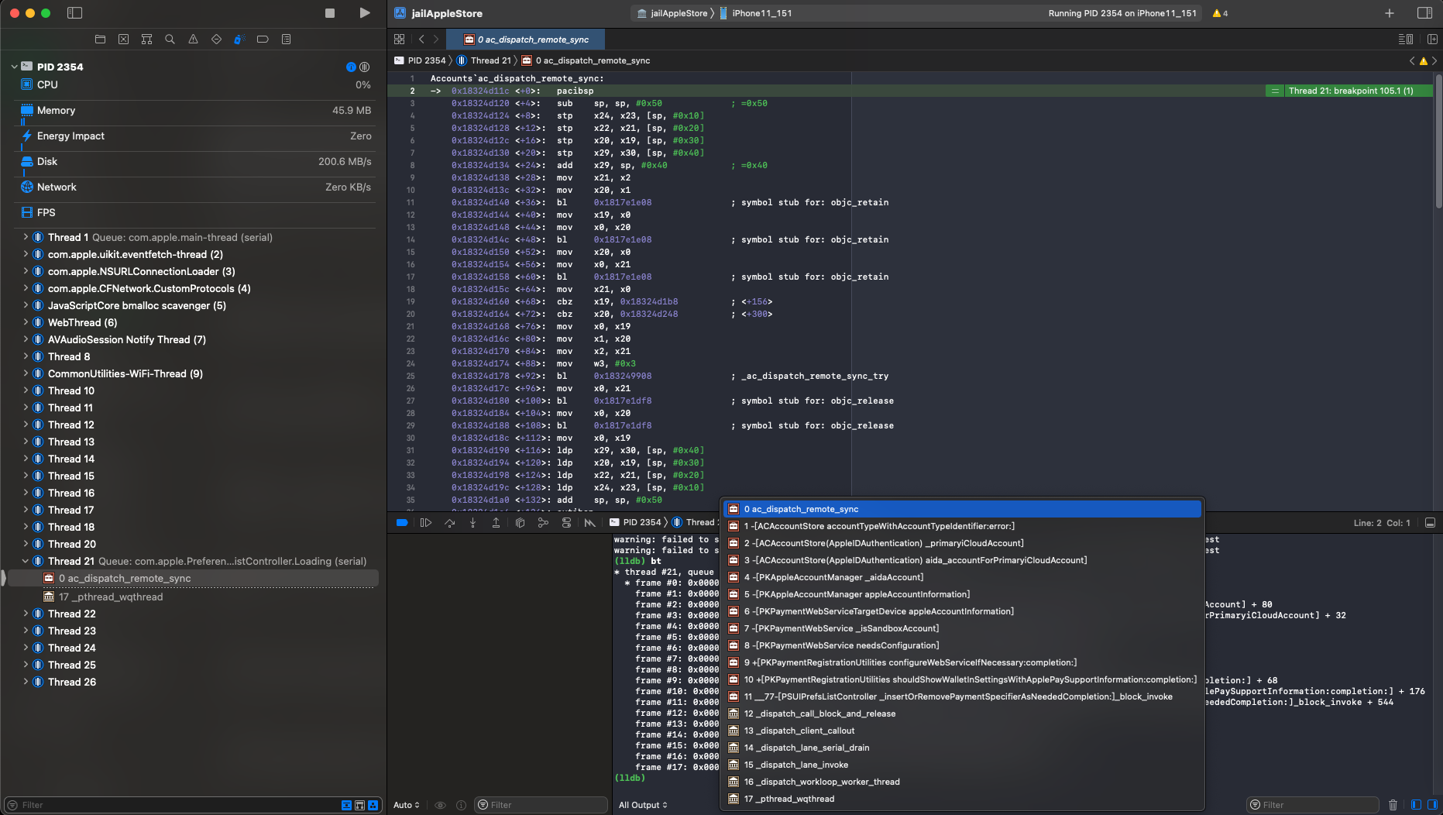Expand Thread 1 main-thread row
The image size is (1443, 815).
click(x=26, y=237)
